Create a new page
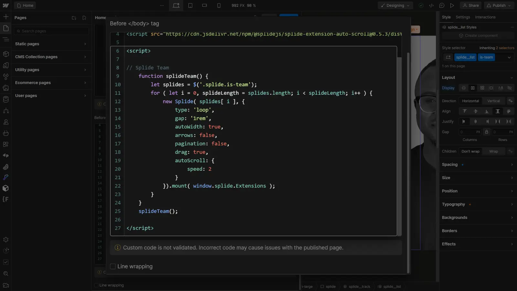 click(x=84, y=18)
